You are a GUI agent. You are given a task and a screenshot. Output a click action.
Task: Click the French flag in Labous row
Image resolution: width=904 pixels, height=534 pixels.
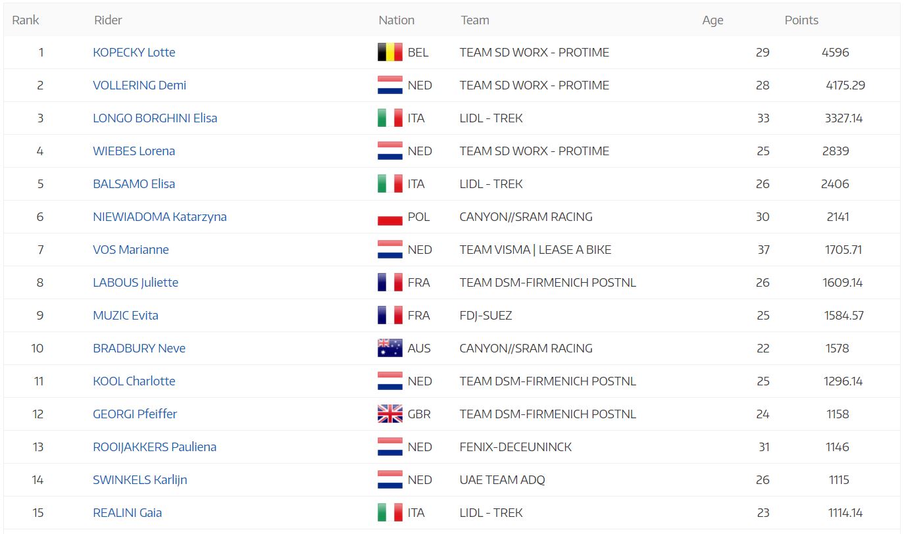[x=389, y=282]
